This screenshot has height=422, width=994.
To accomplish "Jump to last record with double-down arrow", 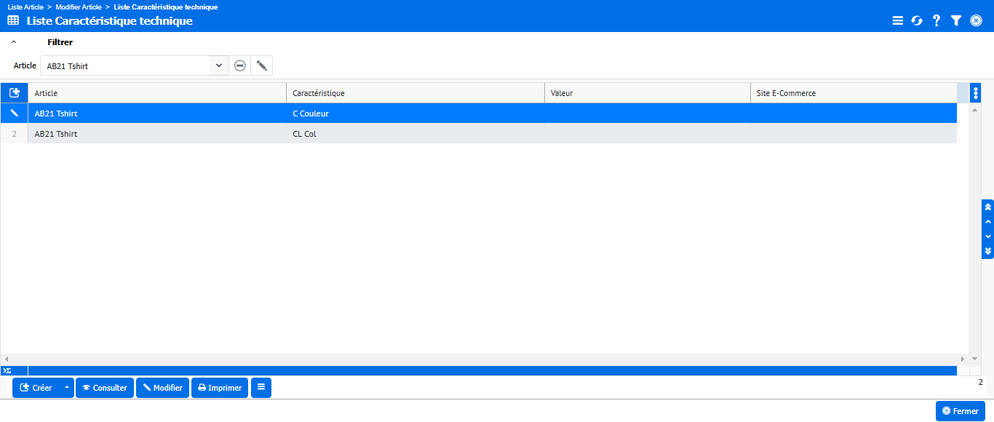I will (x=987, y=251).
